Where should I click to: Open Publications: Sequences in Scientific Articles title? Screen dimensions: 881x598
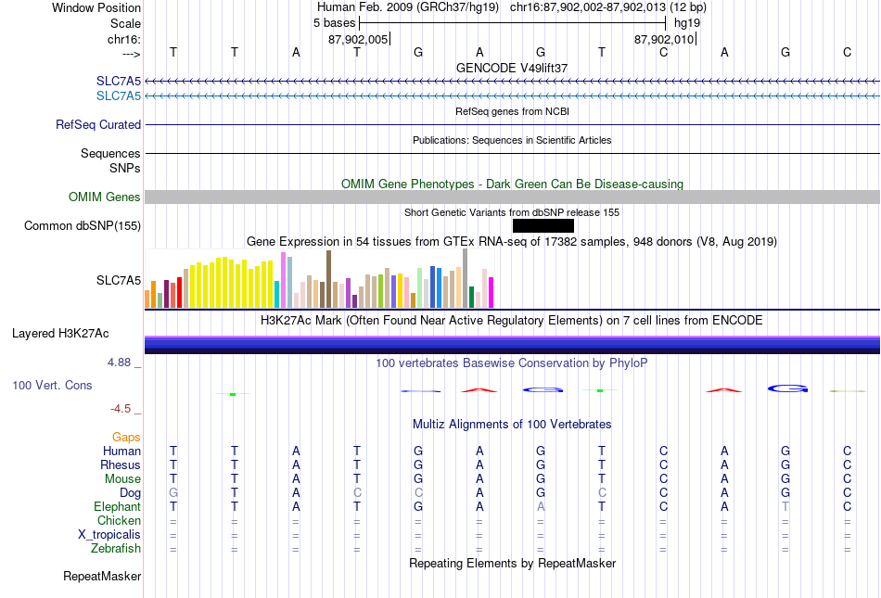(512, 140)
